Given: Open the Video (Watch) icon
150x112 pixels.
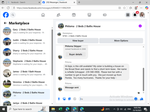Looking at the screenshot, I should point(74,15).
